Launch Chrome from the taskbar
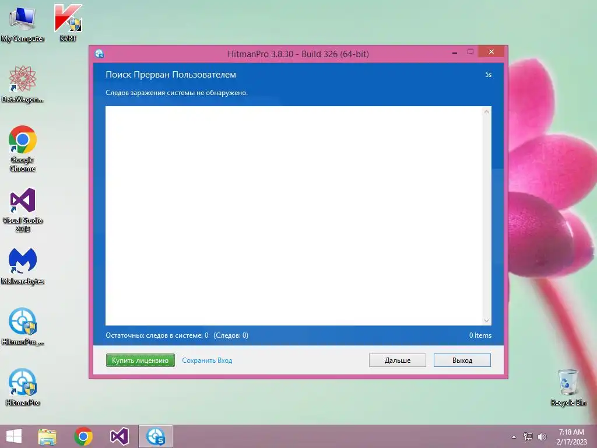The width and height of the screenshot is (597, 448). coord(83,436)
